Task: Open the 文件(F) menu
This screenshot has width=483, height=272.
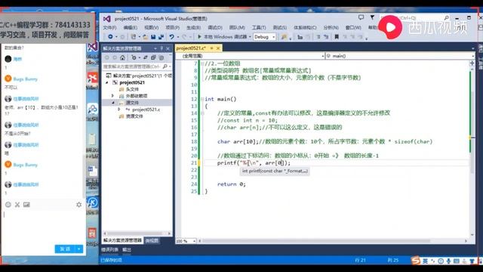Action: (109, 27)
